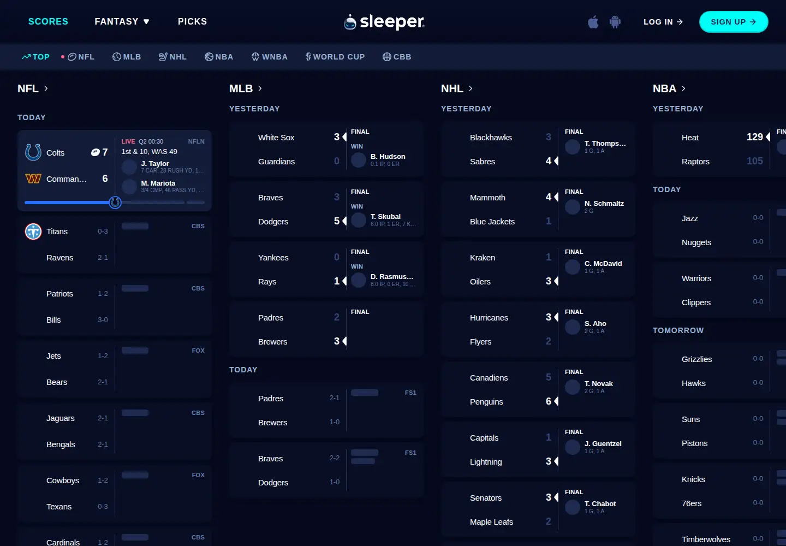Click the Colts game field position marker
The image size is (786, 546).
coord(115,203)
